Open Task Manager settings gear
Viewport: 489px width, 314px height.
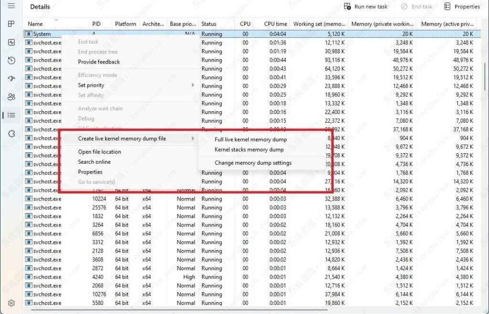click(x=11, y=303)
